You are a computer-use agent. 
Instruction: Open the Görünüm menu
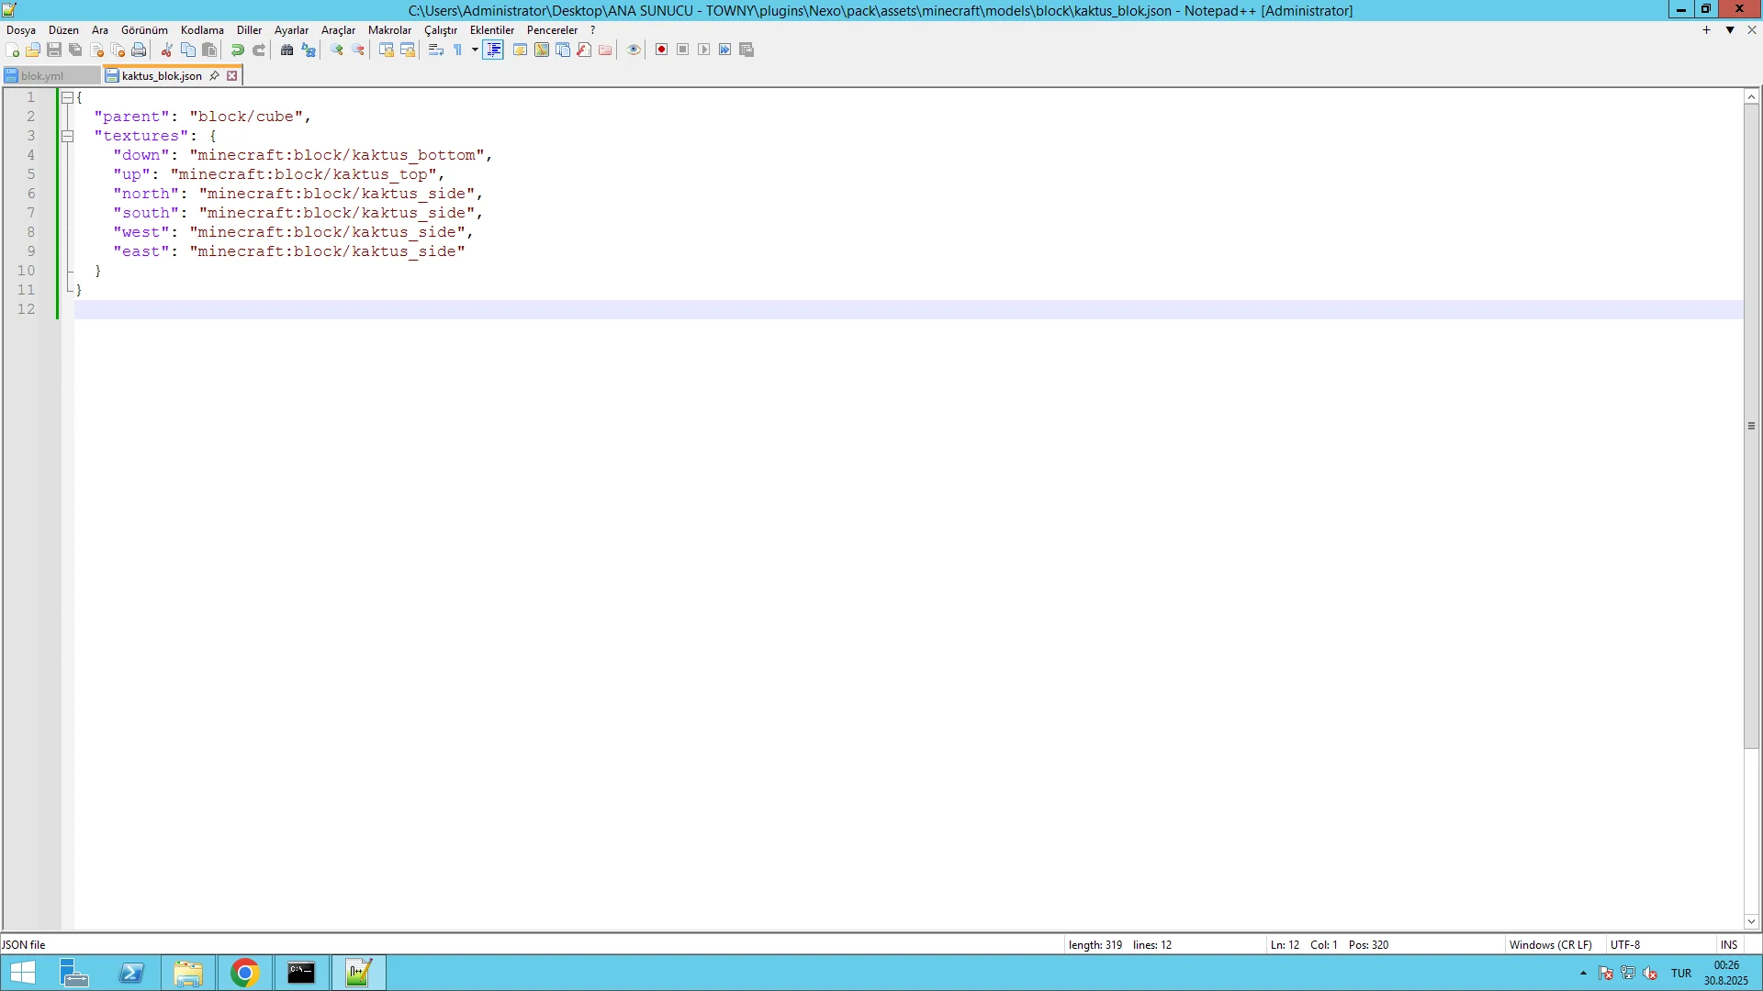pyautogui.click(x=144, y=30)
